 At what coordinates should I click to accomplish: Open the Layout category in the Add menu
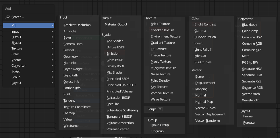29,83
